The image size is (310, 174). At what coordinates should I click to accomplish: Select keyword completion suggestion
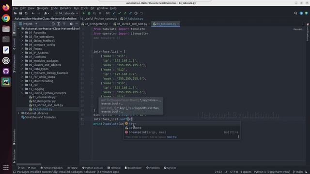click(x=182, y=128)
